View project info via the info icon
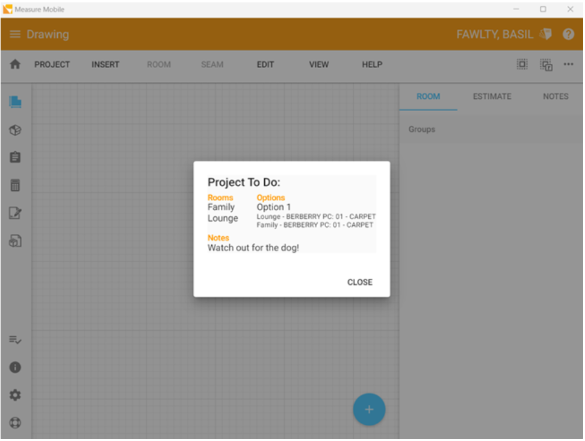This screenshot has width=585, height=441. [14, 367]
